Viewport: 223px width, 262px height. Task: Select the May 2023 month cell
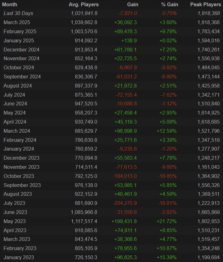15,221
